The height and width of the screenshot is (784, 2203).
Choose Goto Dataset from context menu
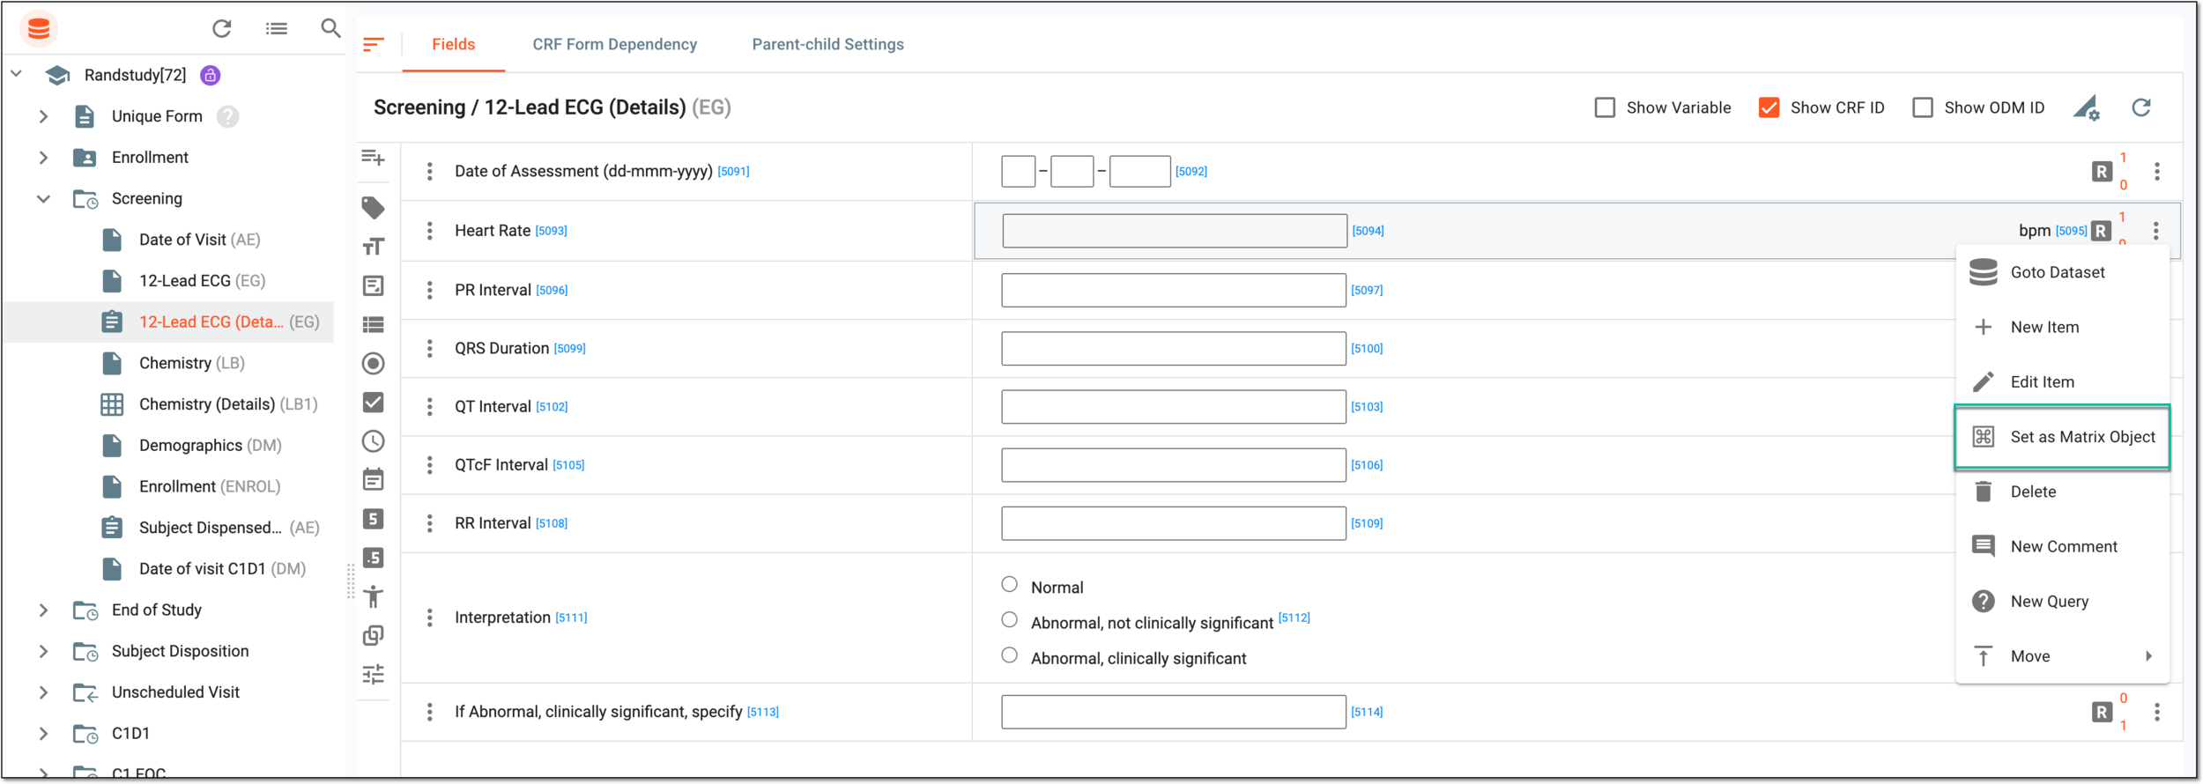2062,272
